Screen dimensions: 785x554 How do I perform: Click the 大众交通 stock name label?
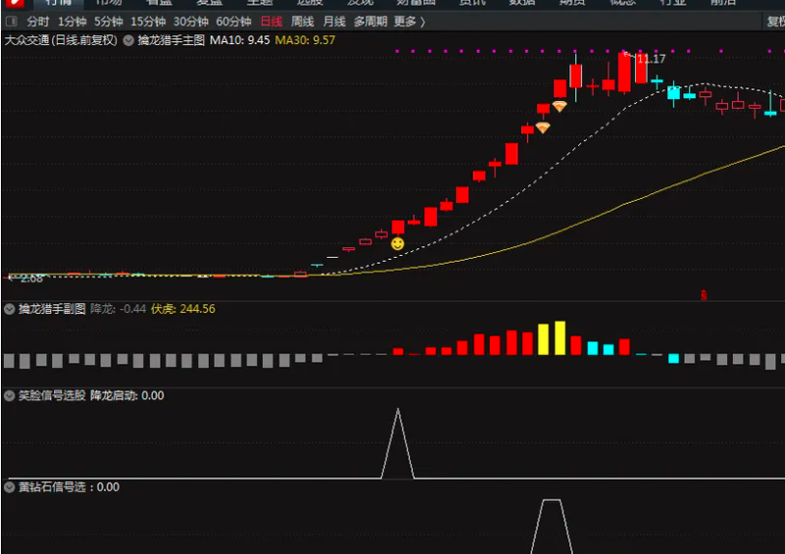tap(26, 40)
